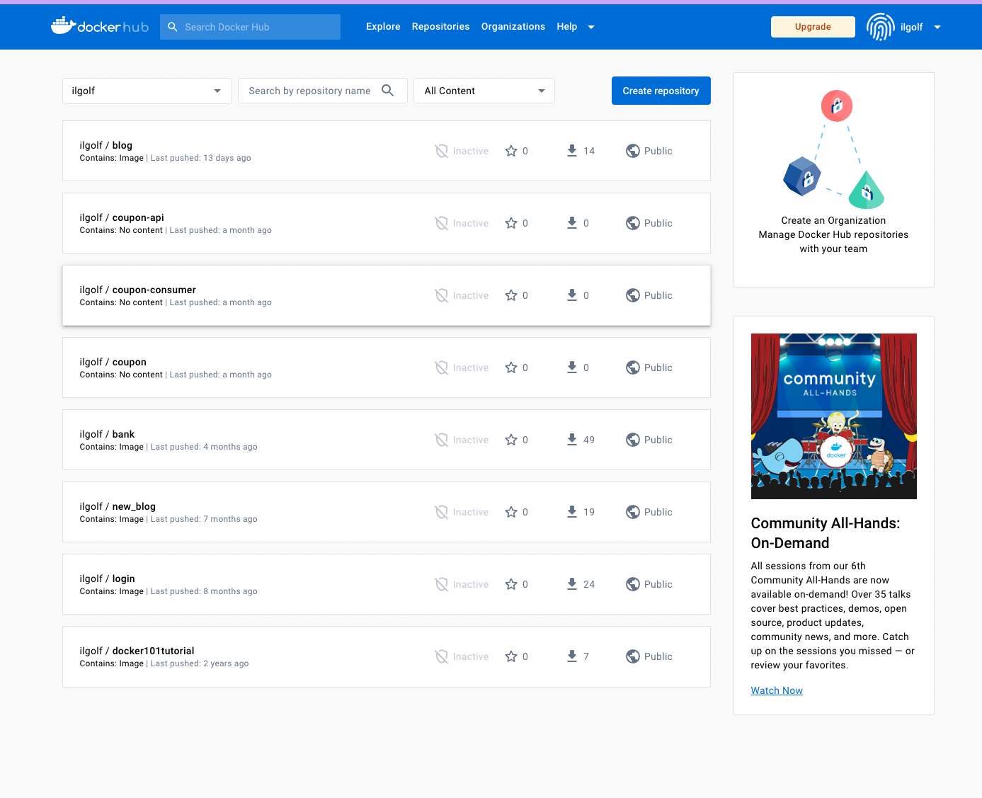Go to Explore in the top navigation
Image resolution: width=982 pixels, height=798 pixels.
[383, 26]
